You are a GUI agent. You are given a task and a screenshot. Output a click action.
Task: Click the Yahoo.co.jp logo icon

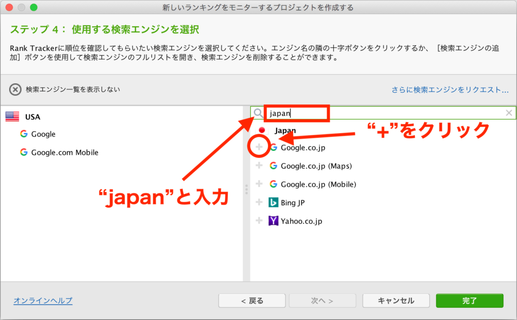pos(273,221)
